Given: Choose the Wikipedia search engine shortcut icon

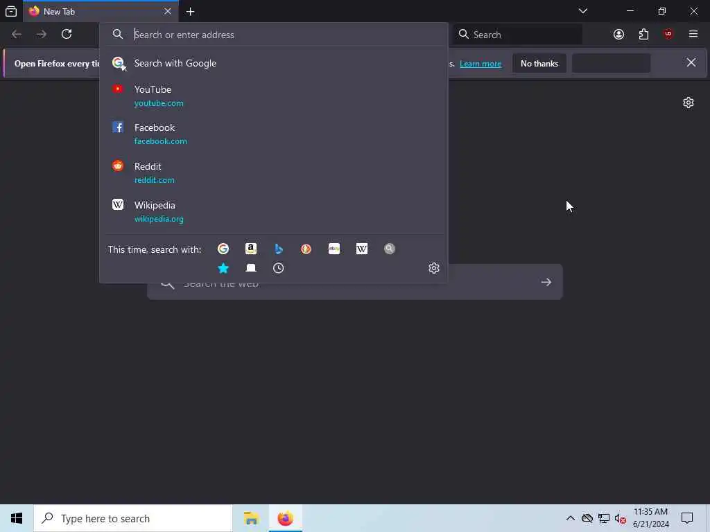Looking at the screenshot, I should point(362,249).
